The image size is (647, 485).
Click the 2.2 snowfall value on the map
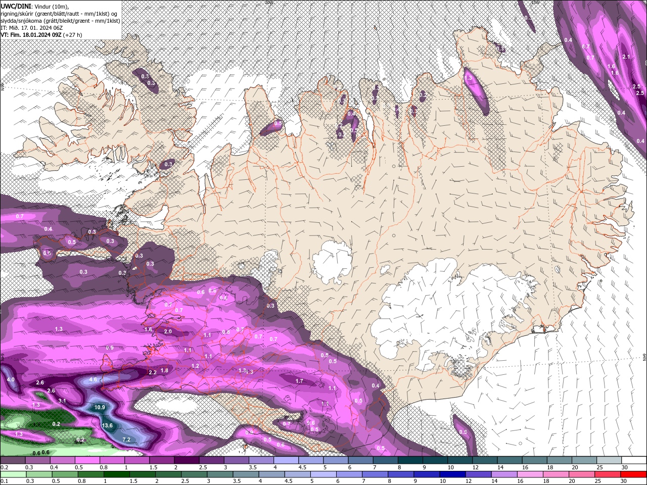coord(153,372)
